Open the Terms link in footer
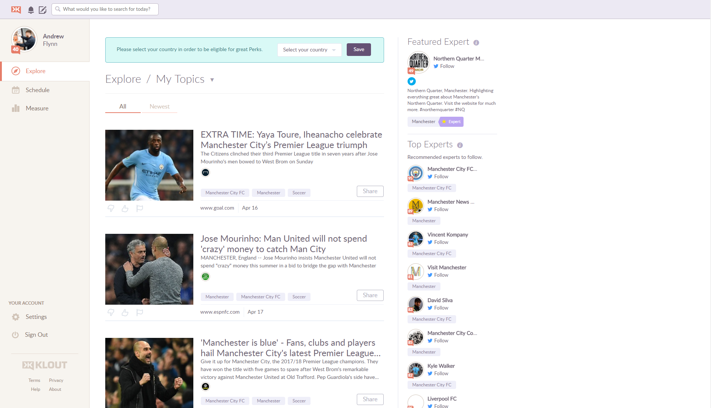Viewport: 711px width, 408px height. (x=34, y=380)
